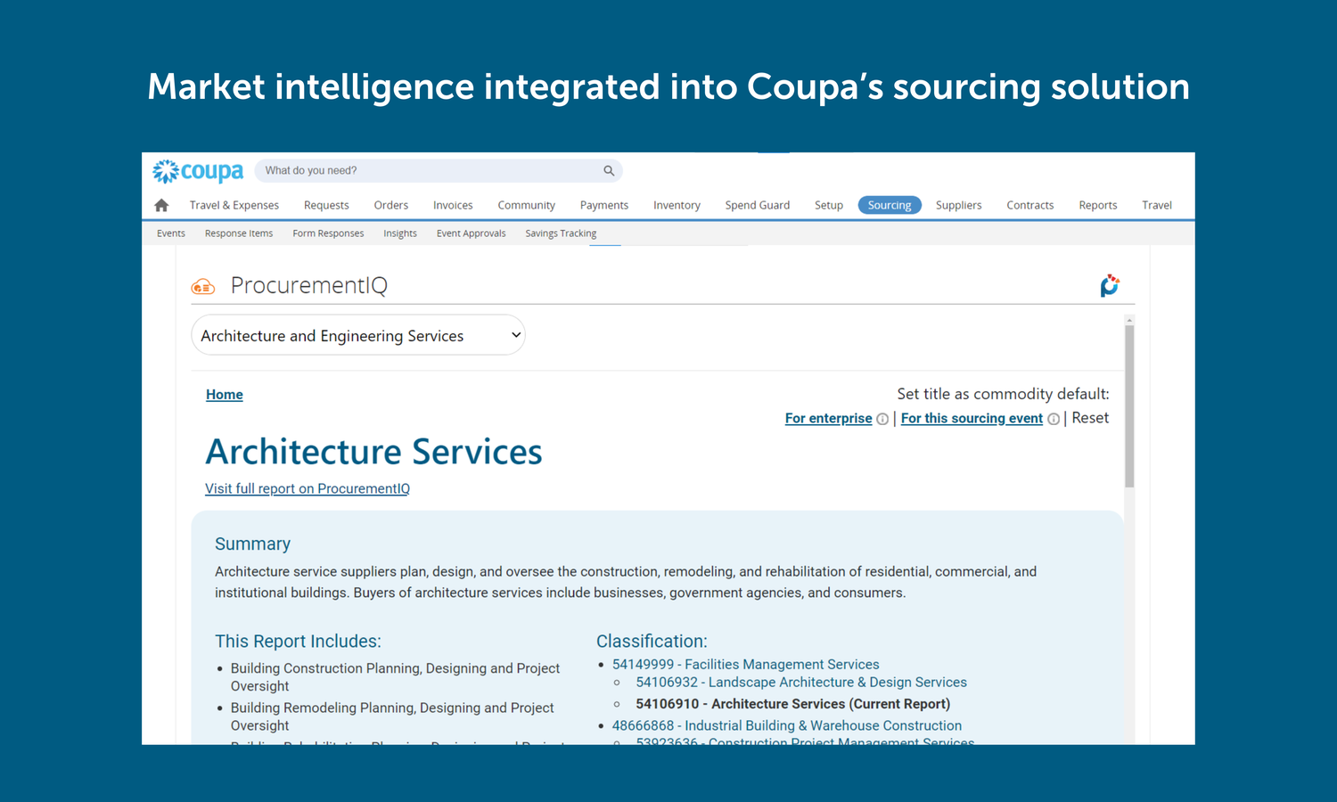Open the Travel menu item
1337x802 pixels.
click(x=1157, y=205)
